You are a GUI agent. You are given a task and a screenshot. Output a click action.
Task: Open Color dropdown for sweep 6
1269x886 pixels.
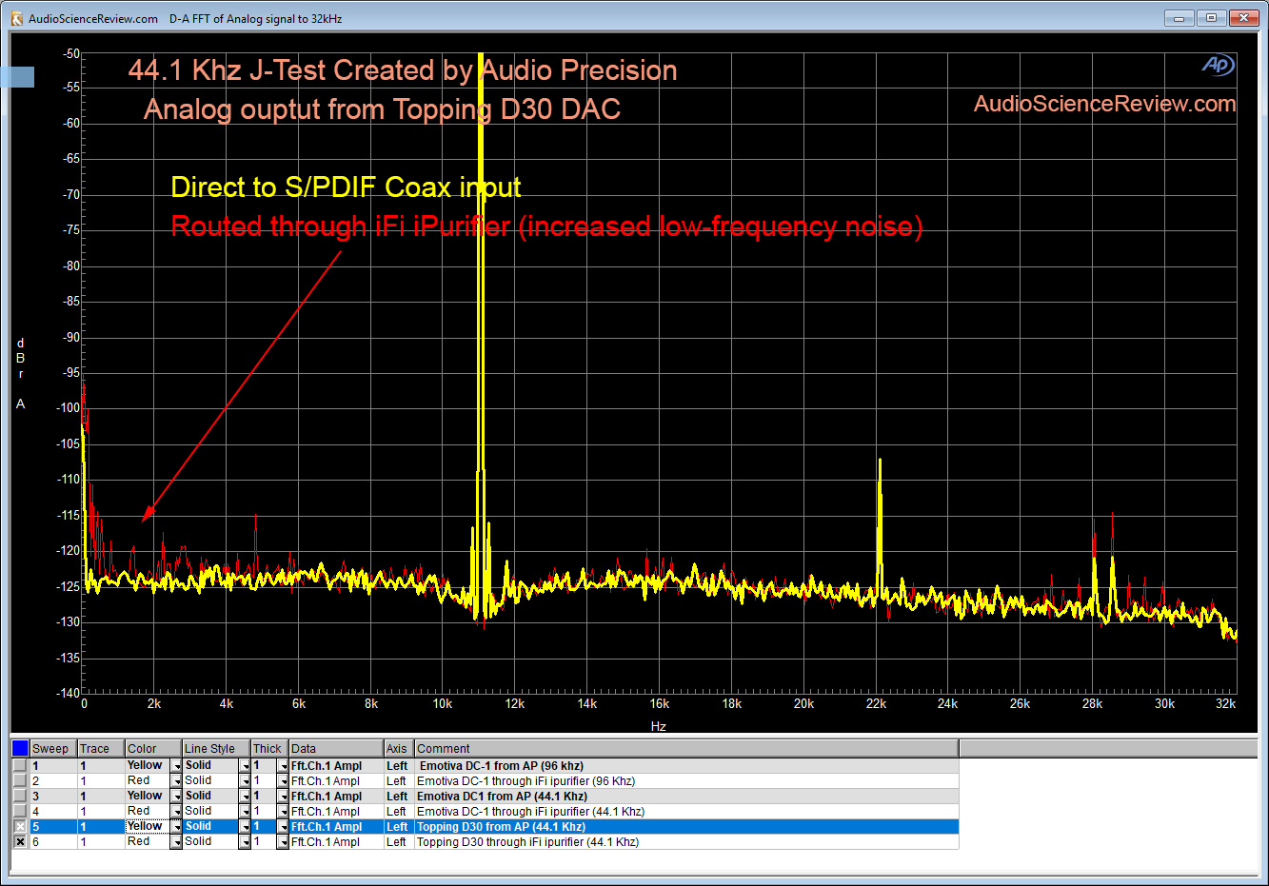click(176, 842)
